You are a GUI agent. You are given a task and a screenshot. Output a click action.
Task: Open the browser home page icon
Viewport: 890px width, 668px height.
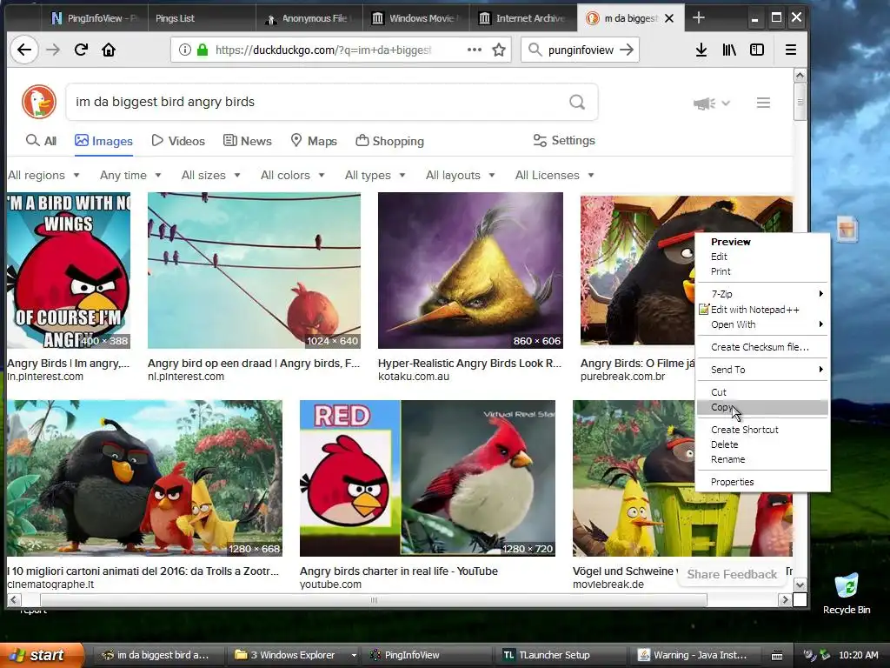tap(109, 50)
